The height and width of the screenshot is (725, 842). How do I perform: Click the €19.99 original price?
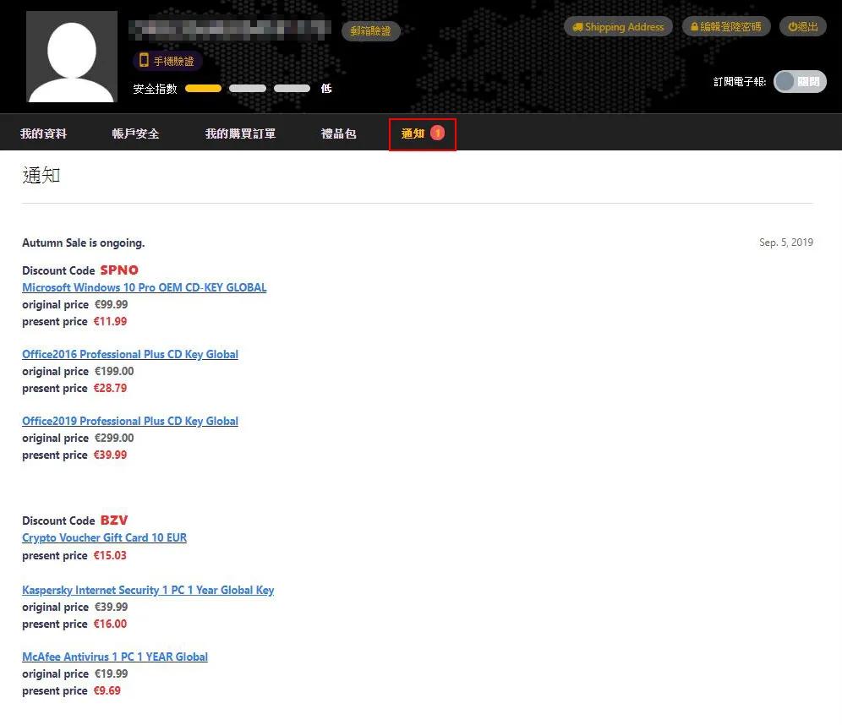[111, 673]
